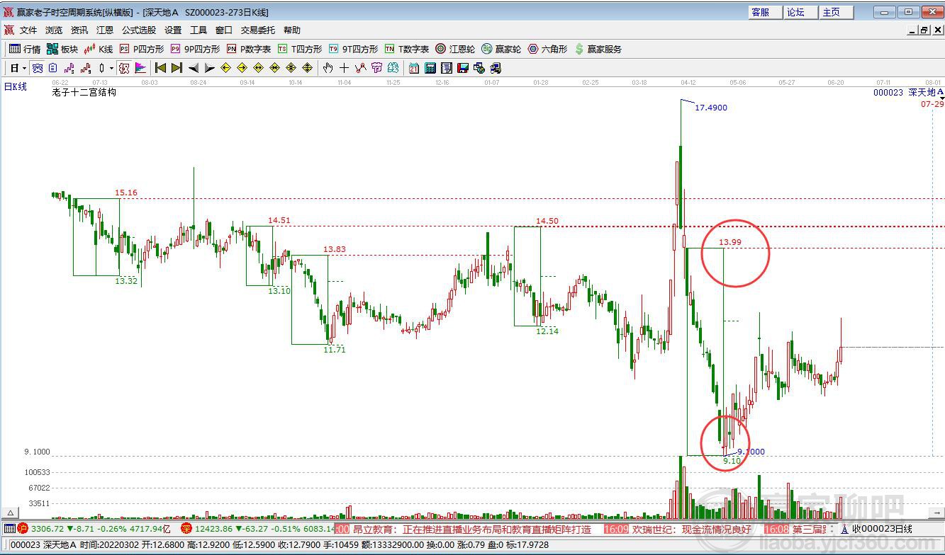Select the red trend-line drawing tool
The image size is (945, 555).
tap(360, 68)
